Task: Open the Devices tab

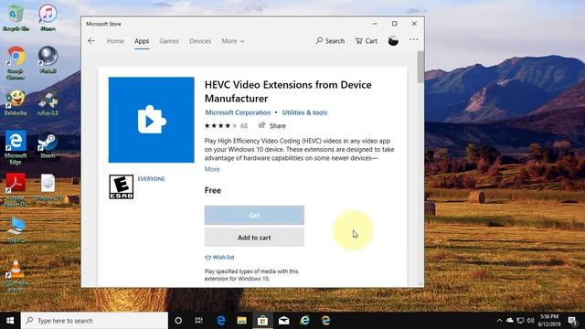Action: [x=200, y=41]
